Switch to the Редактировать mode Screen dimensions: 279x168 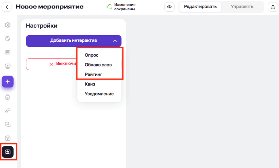tap(200, 7)
